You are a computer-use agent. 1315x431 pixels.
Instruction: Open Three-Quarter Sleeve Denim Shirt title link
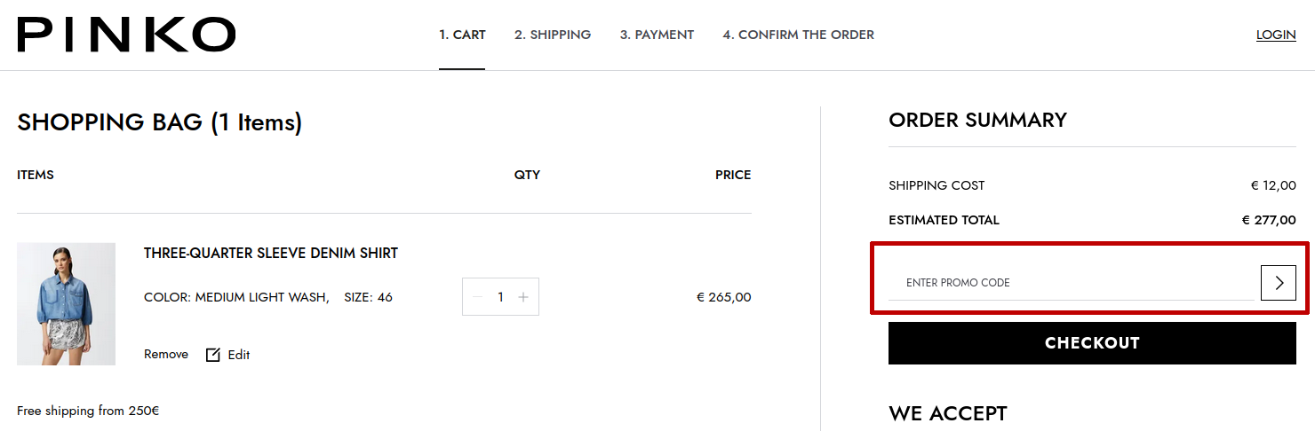coord(271,254)
